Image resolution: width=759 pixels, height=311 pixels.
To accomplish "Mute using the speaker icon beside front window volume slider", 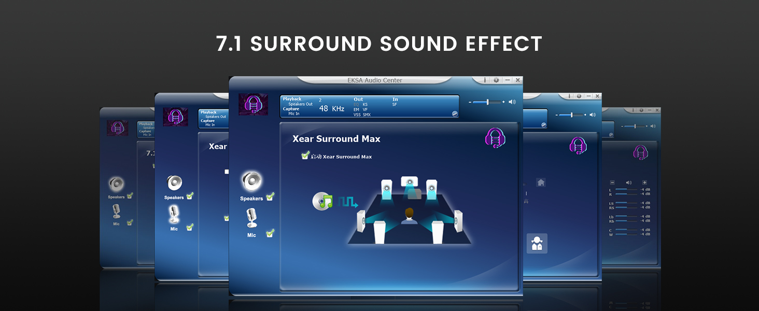I will pyautogui.click(x=512, y=102).
